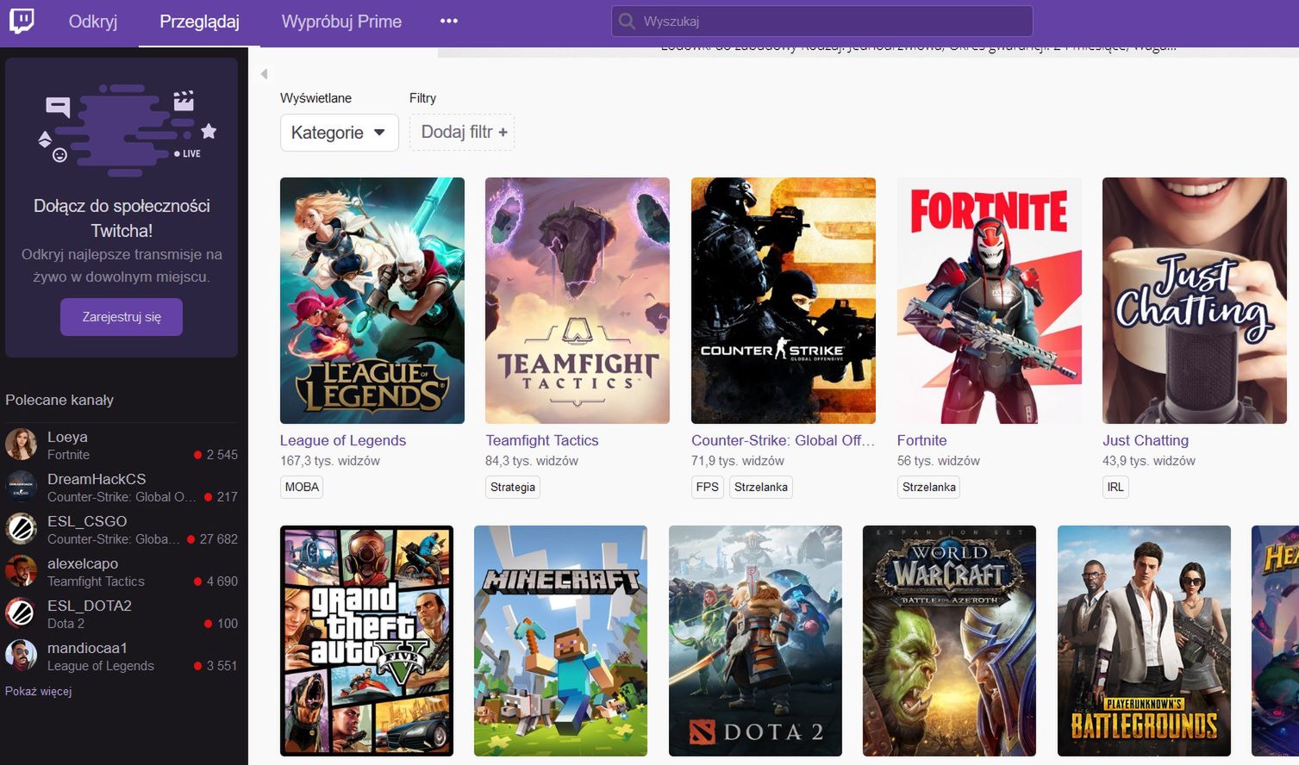Open the Teamfight Tactics cover art

[x=578, y=301]
